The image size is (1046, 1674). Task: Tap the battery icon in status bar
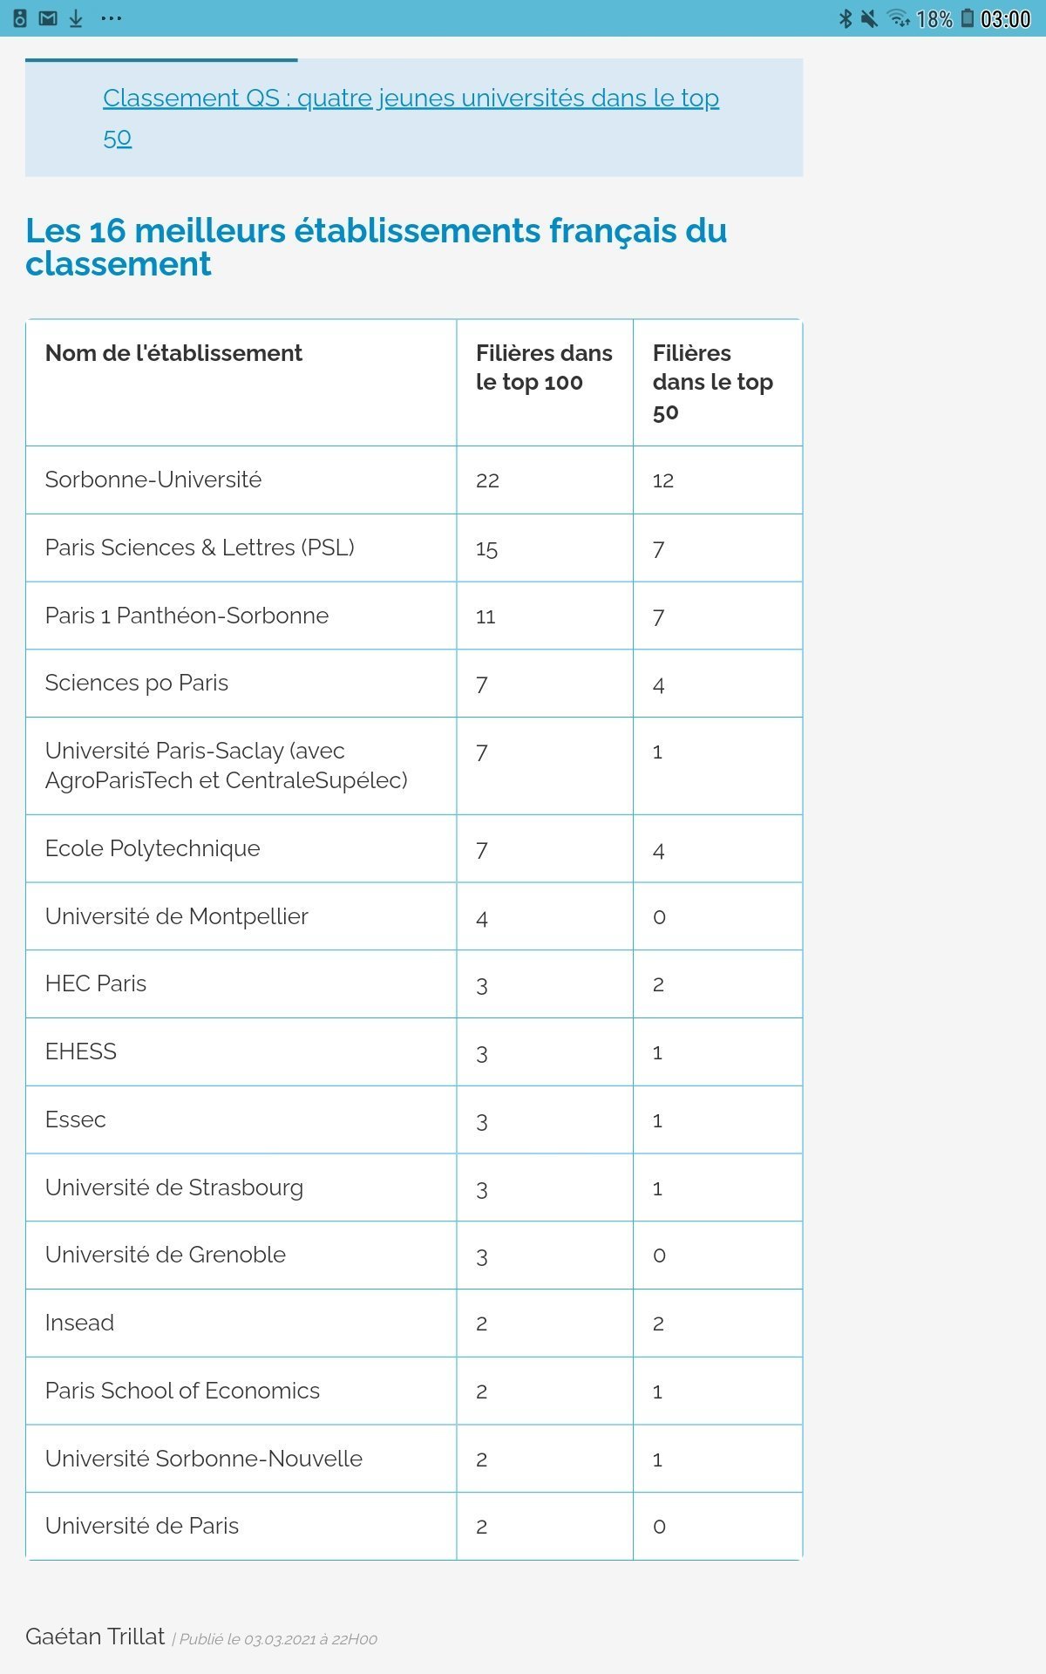click(x=968, y=18)
